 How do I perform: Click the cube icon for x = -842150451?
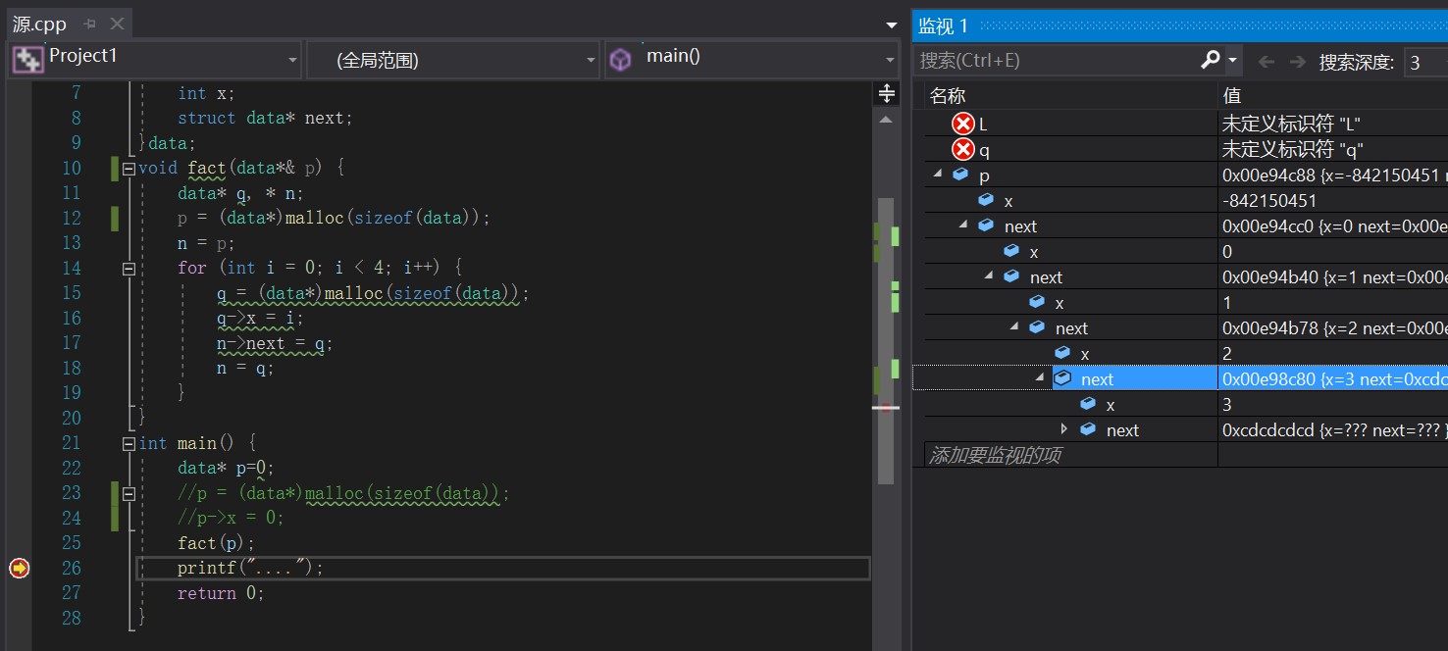[986, 200]
